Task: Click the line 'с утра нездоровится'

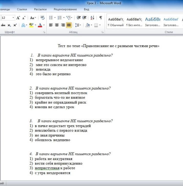Action: click(52, 173)
